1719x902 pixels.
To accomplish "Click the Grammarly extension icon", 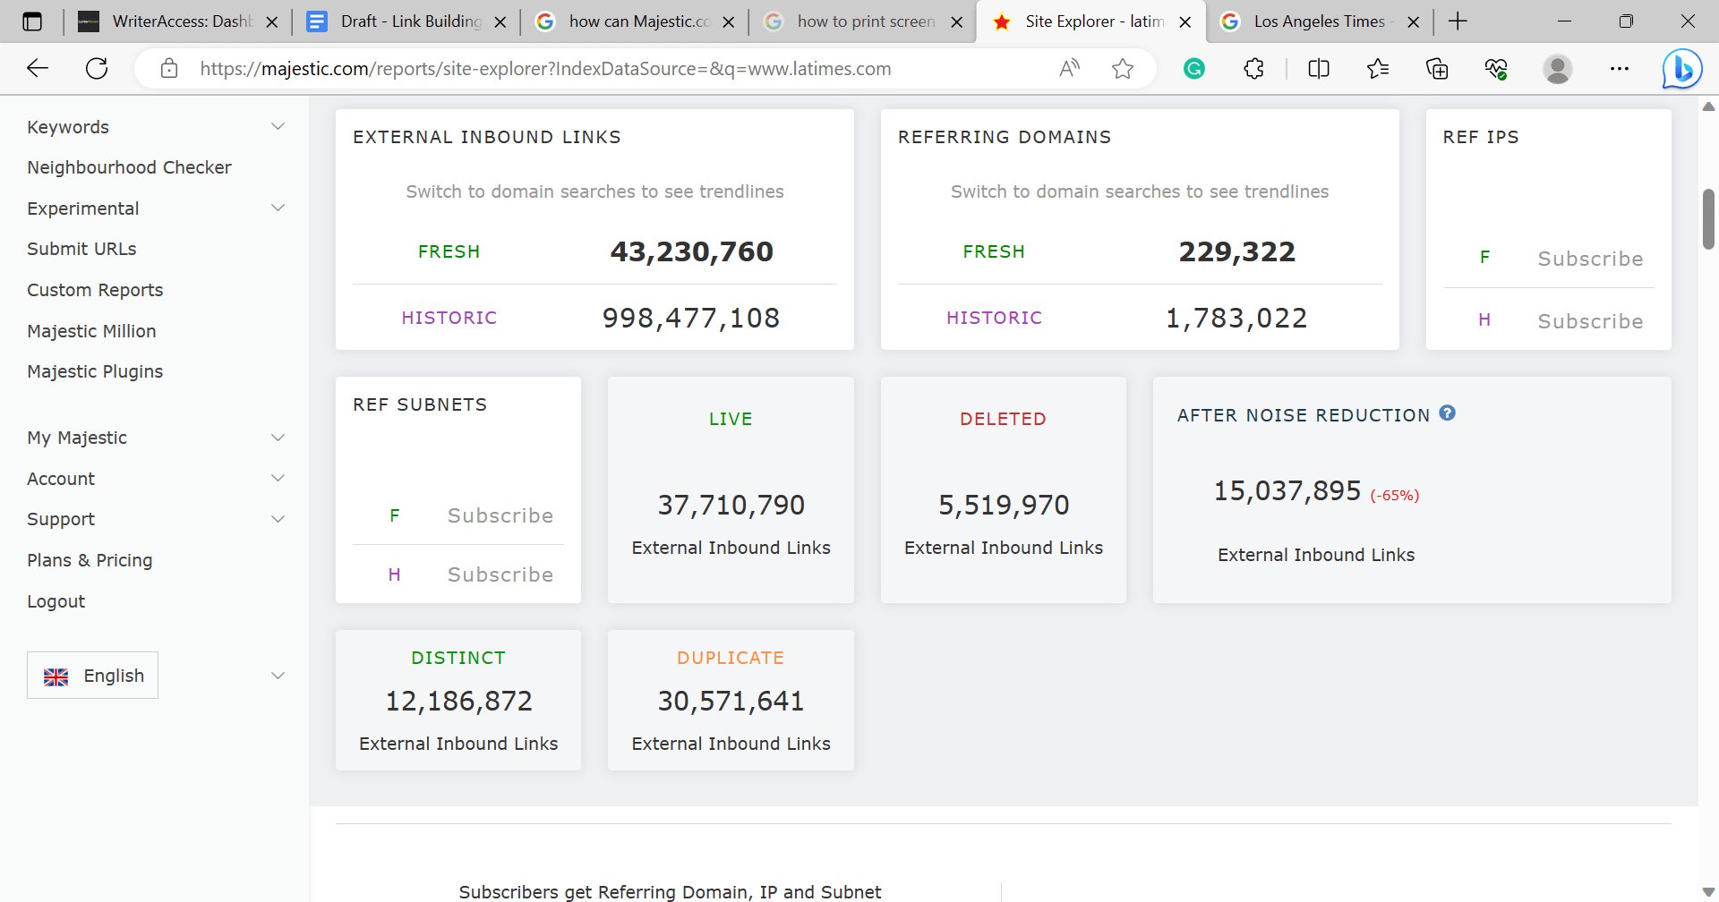I will [1193, 68].
